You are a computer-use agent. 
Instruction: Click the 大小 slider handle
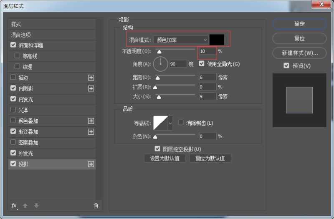coord(159,97)
